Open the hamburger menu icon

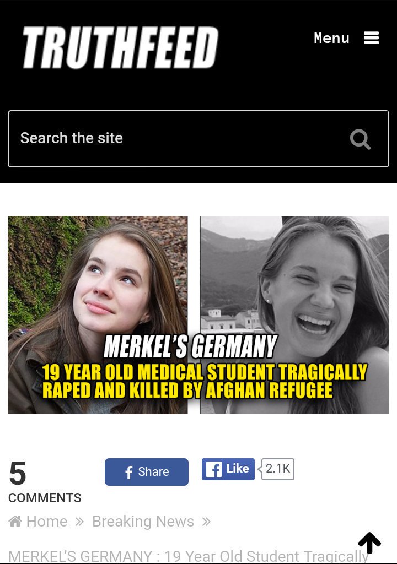coord(371,38)
